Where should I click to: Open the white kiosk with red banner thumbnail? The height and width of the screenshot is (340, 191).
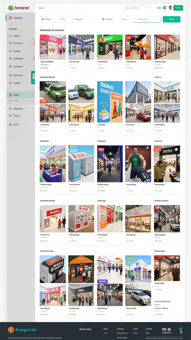click(x=53, y=218)
